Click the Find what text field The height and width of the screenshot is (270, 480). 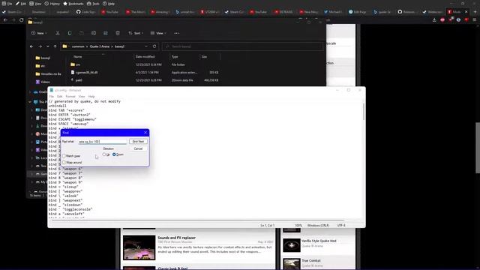tap(102, 142)
